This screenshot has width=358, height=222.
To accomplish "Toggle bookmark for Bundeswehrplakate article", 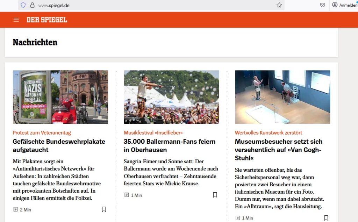I will pos(104,209).
